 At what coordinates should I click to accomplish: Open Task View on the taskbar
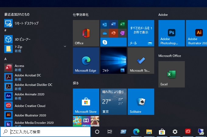click(110, 132)
